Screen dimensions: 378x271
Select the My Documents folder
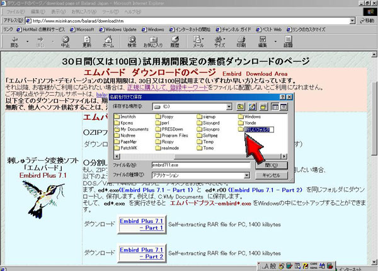(132, 129)
